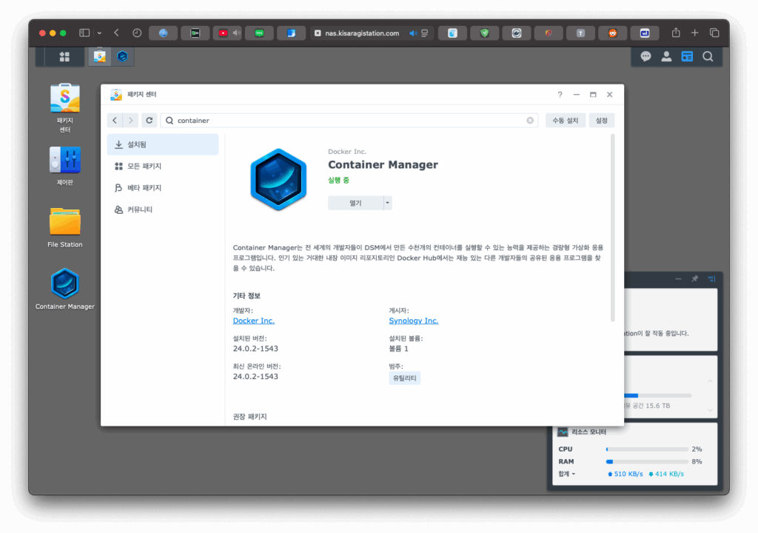This screenshot has height=533, width=758.
Task: Click the Container Manager package logo
Action: 278,179
